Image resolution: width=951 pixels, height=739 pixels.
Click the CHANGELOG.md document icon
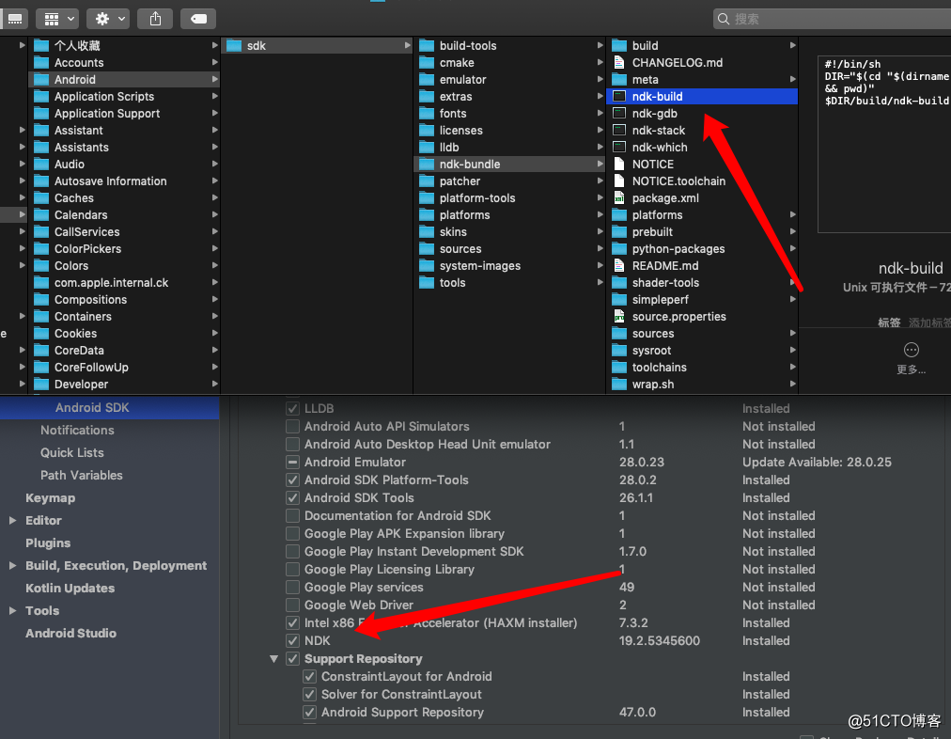pos(619,62)
